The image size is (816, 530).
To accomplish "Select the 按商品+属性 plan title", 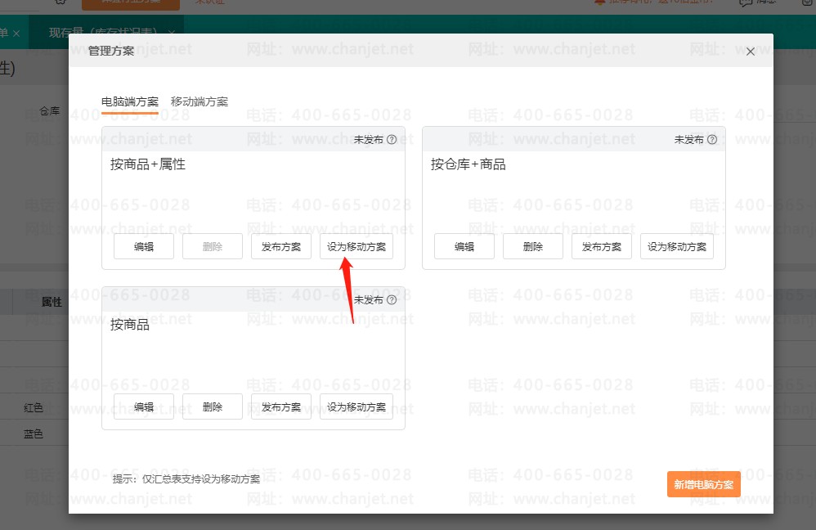I will click(x=148, y=164).
